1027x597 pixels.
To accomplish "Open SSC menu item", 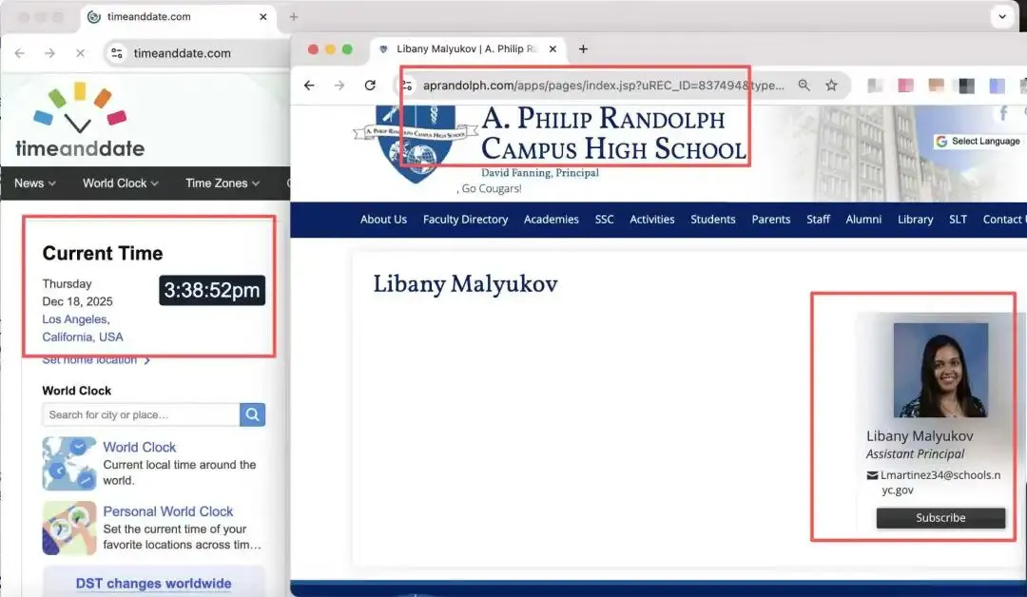I will pyautogui.click(x=605, y=220).
